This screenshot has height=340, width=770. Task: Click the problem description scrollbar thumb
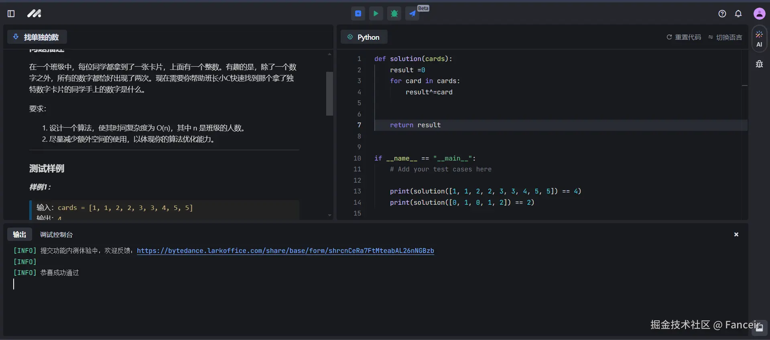click(329, 94)
